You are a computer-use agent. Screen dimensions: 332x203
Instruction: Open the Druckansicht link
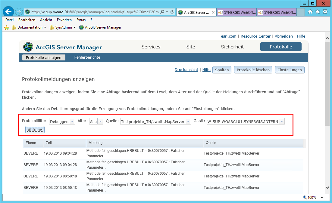pos(186,70)
